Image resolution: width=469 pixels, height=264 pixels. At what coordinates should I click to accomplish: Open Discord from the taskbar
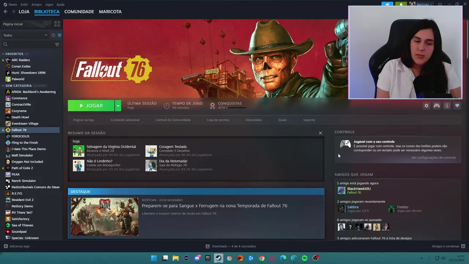click(x=197, y=258)
